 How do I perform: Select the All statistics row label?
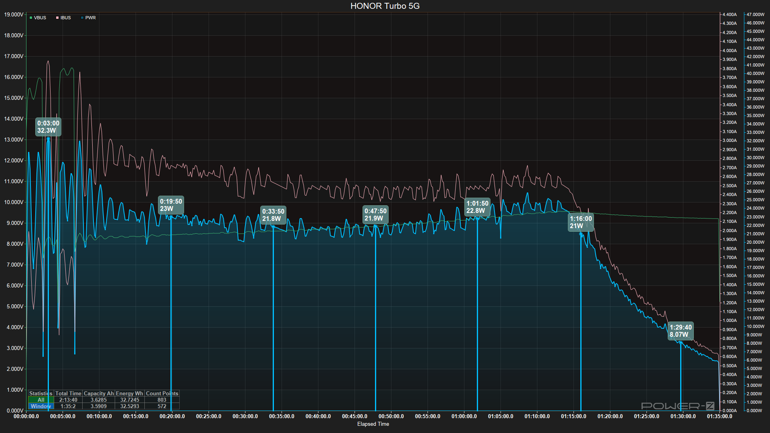[41, 400]
